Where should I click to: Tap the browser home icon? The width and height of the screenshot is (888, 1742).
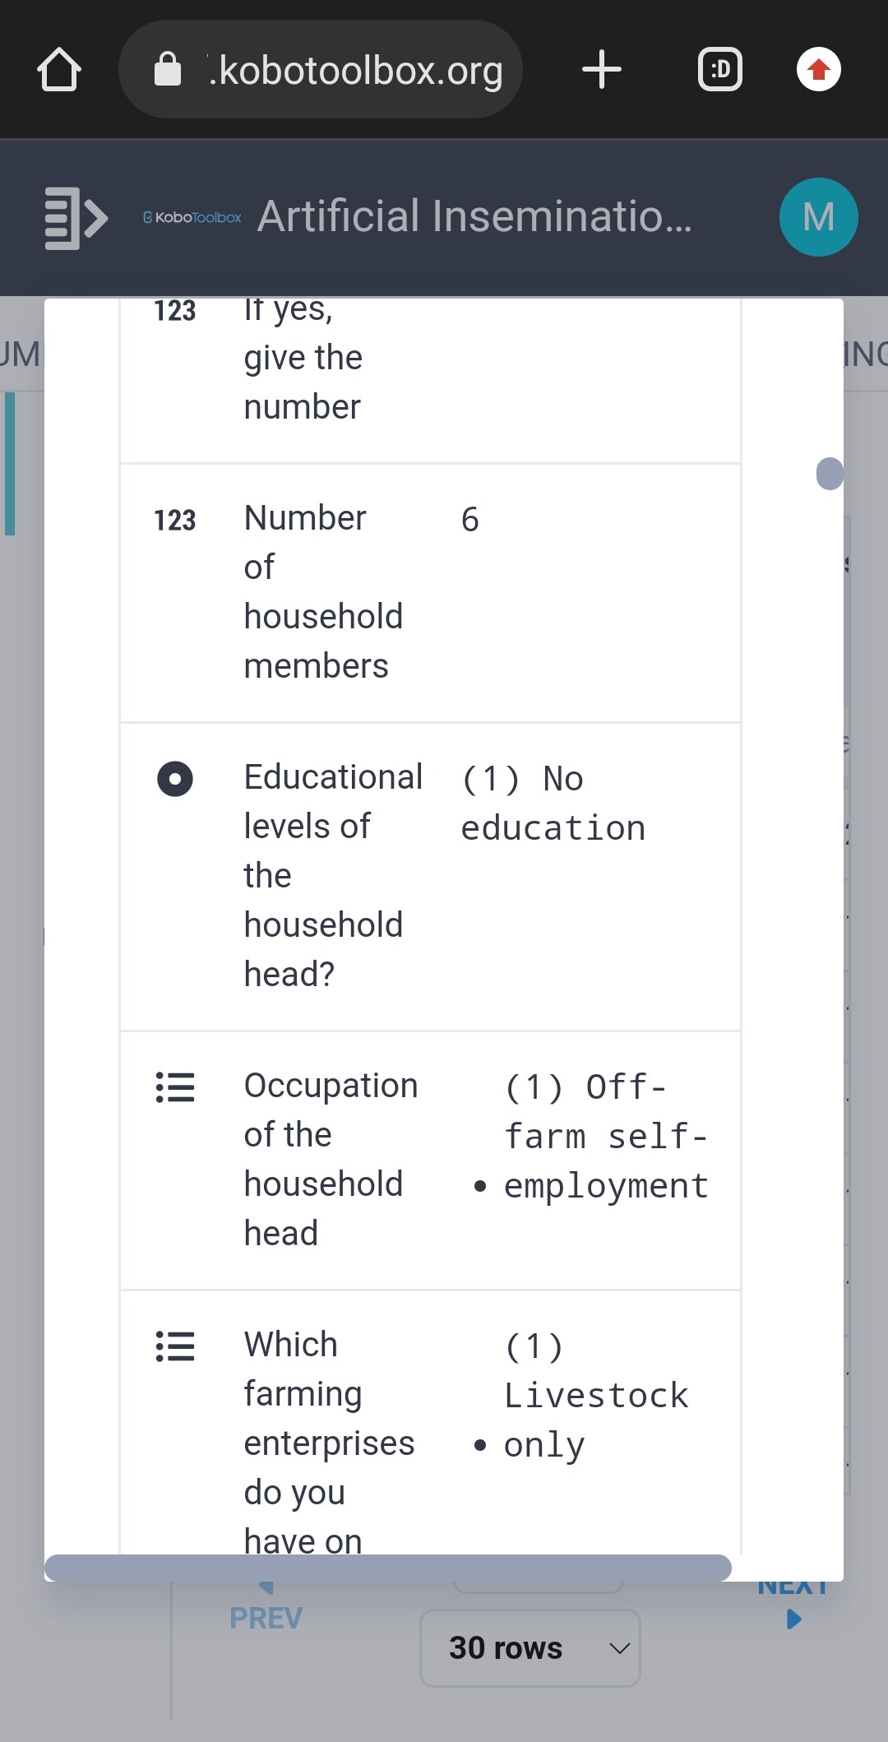[x=59, y=70]
